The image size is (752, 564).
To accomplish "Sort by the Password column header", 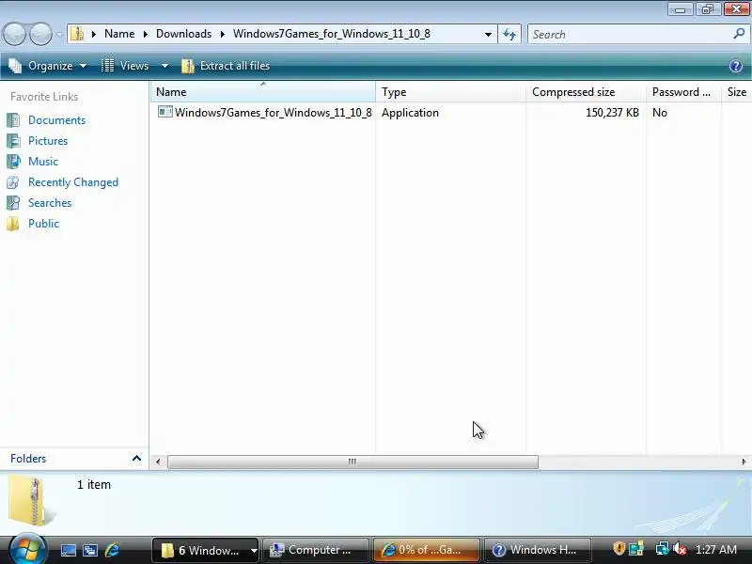I will [x=683, y=92].
